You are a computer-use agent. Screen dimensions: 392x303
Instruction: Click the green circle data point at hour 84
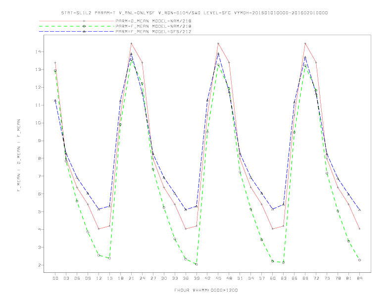(x=359, y=260)
